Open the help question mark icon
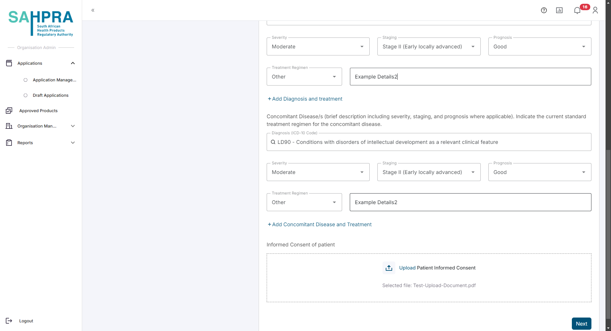This screenshot has width=611, height=331. [544, 10]
